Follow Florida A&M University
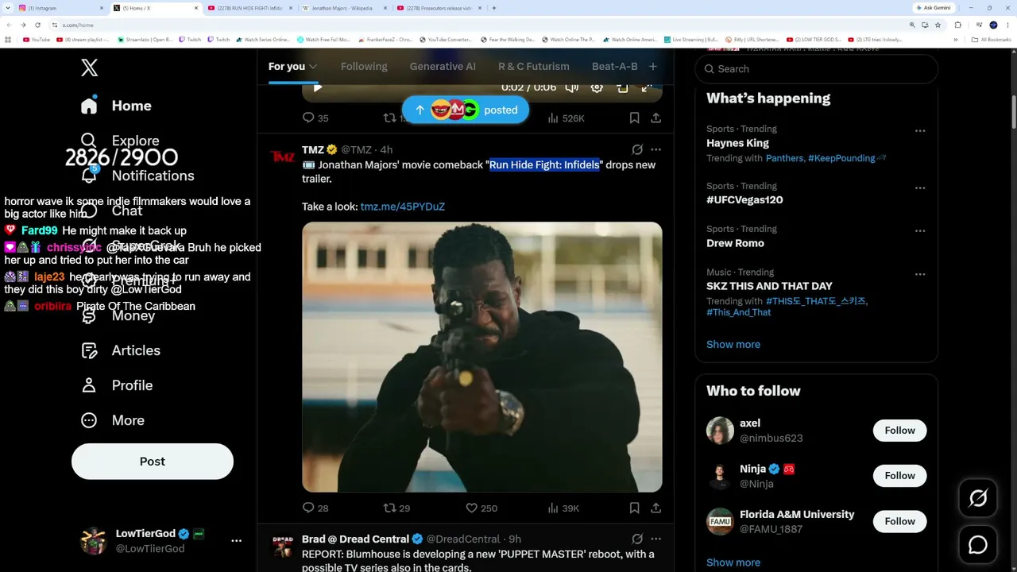 point(899,521)
